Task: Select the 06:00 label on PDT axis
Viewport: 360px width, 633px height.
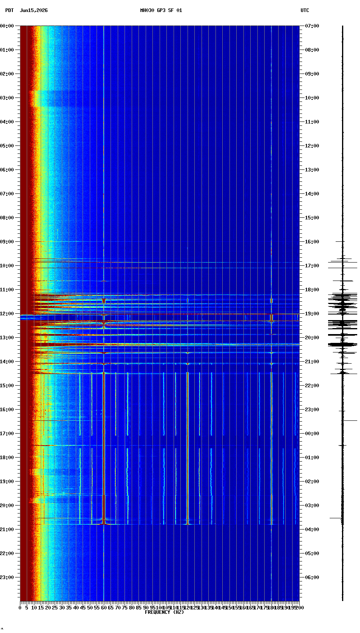Action: (x=7, y=170)
